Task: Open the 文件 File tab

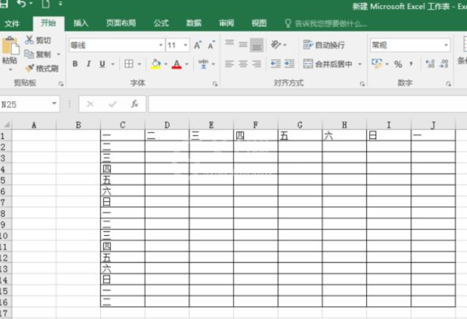Action: (12, 23)
